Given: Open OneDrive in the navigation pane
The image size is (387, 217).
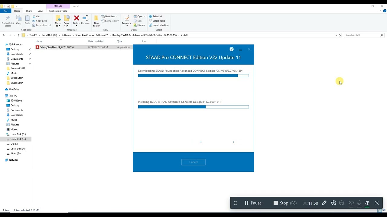Looking at the screenshot, I should 14,90.
